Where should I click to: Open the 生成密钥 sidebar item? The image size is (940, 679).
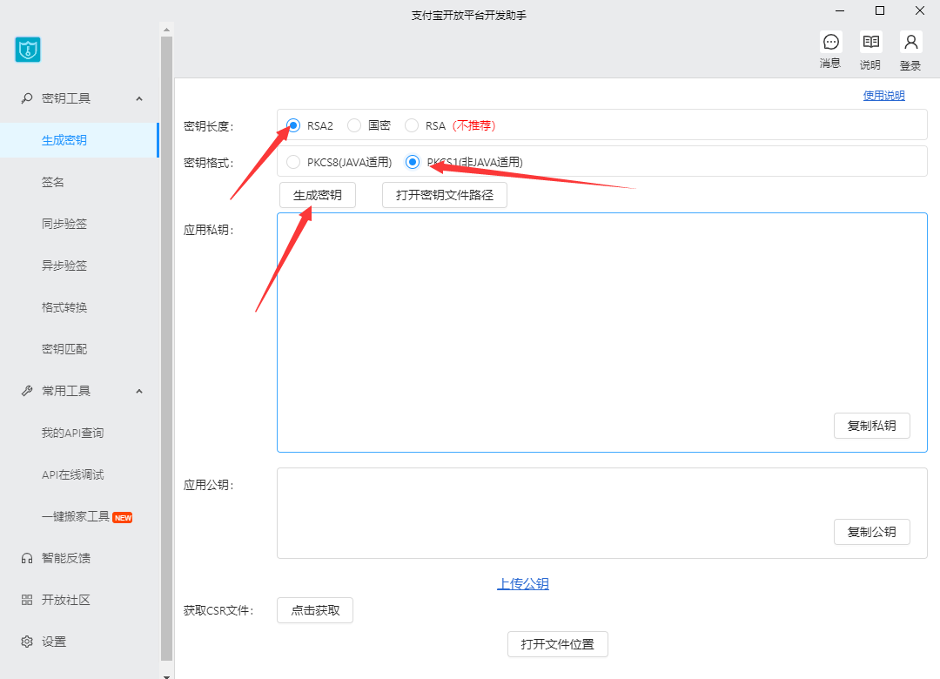(x=79, y=140)
